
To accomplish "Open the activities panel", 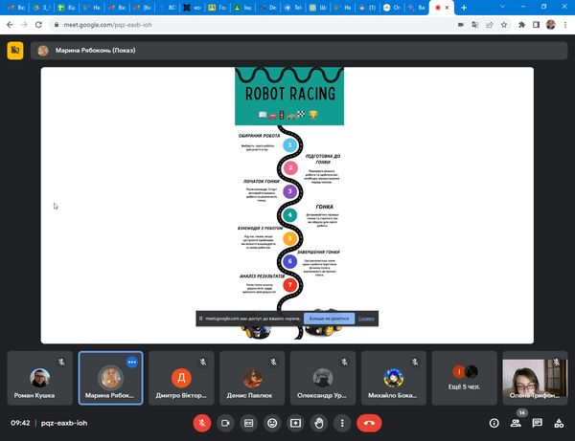I will (x=559, y=422).
